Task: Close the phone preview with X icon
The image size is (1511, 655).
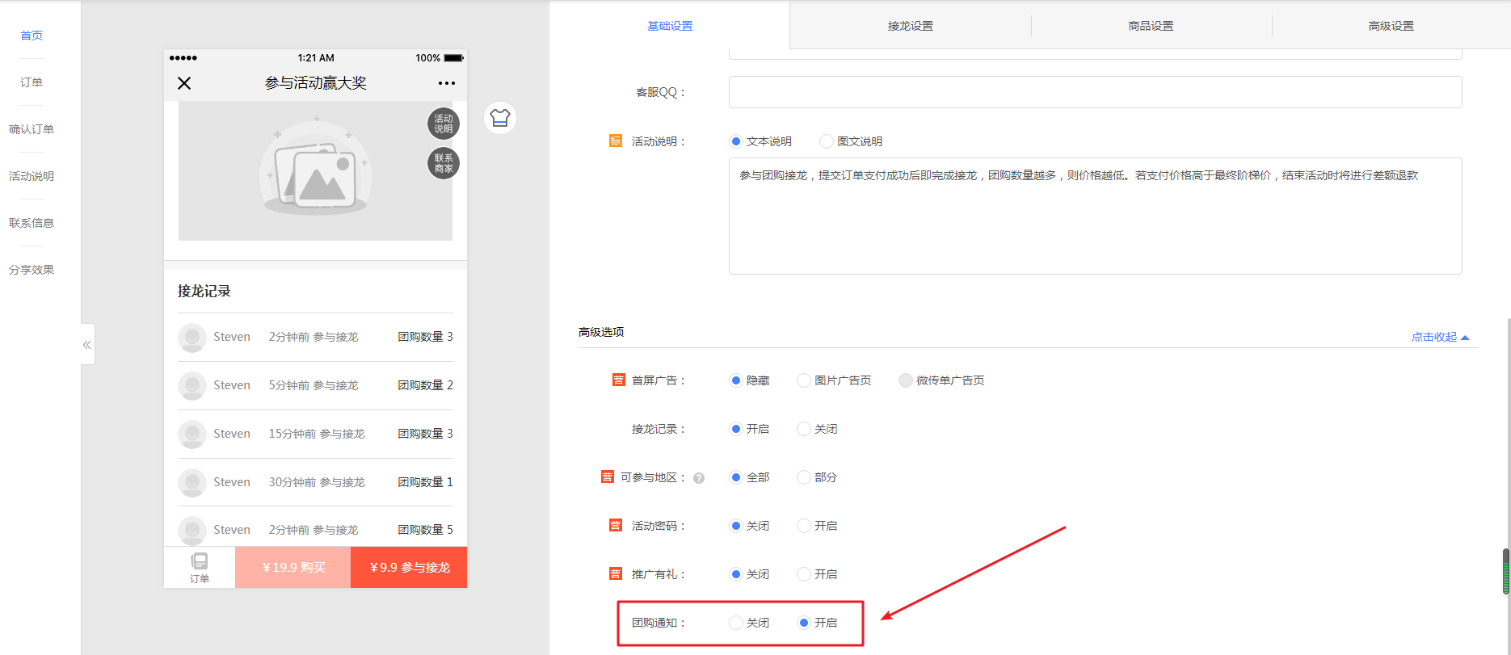Action: 184,83
